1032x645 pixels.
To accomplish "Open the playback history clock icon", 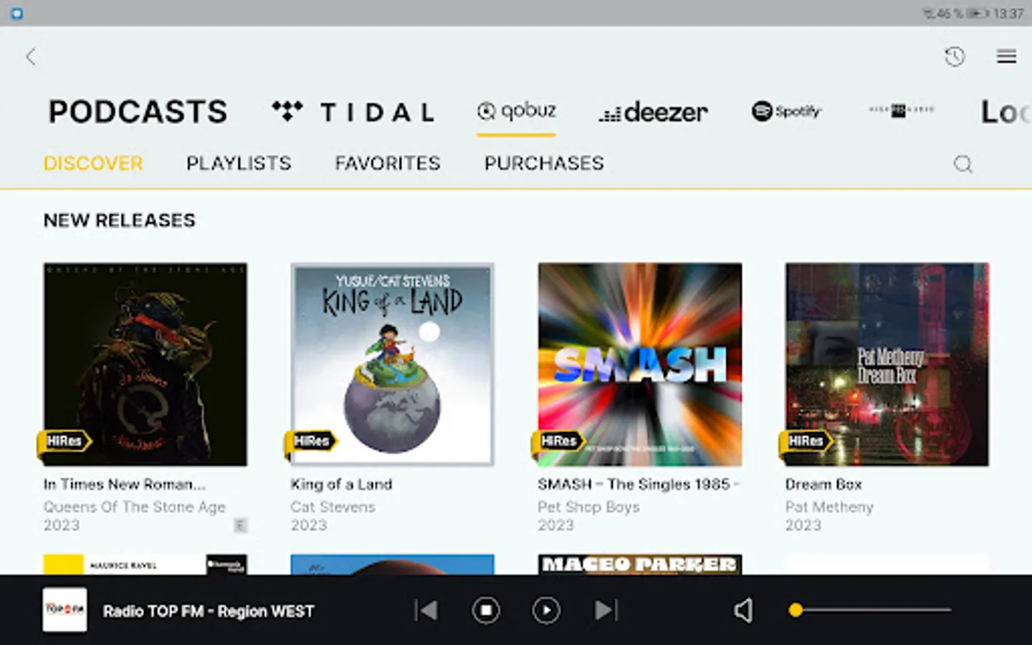I will click(x=954, y=57).
